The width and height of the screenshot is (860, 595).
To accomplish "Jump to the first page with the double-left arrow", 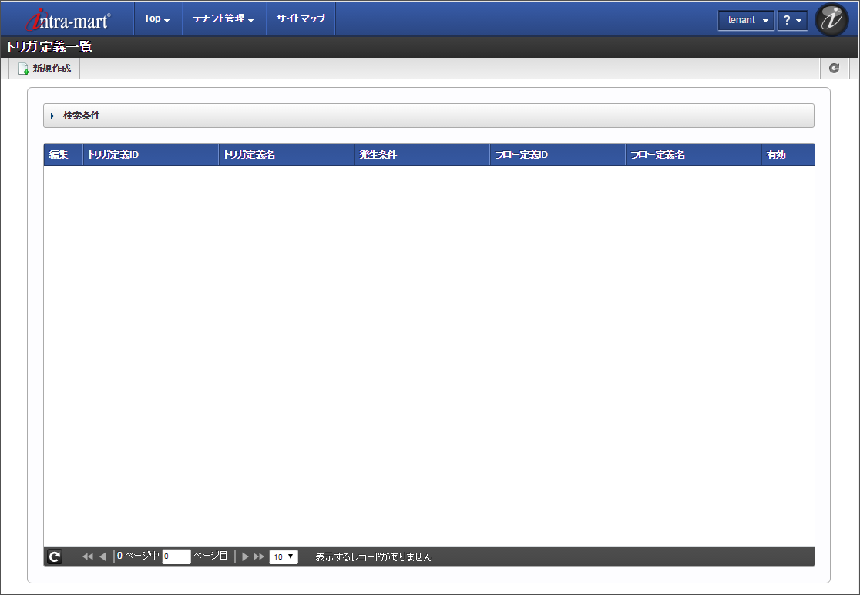I will (86, 556).
